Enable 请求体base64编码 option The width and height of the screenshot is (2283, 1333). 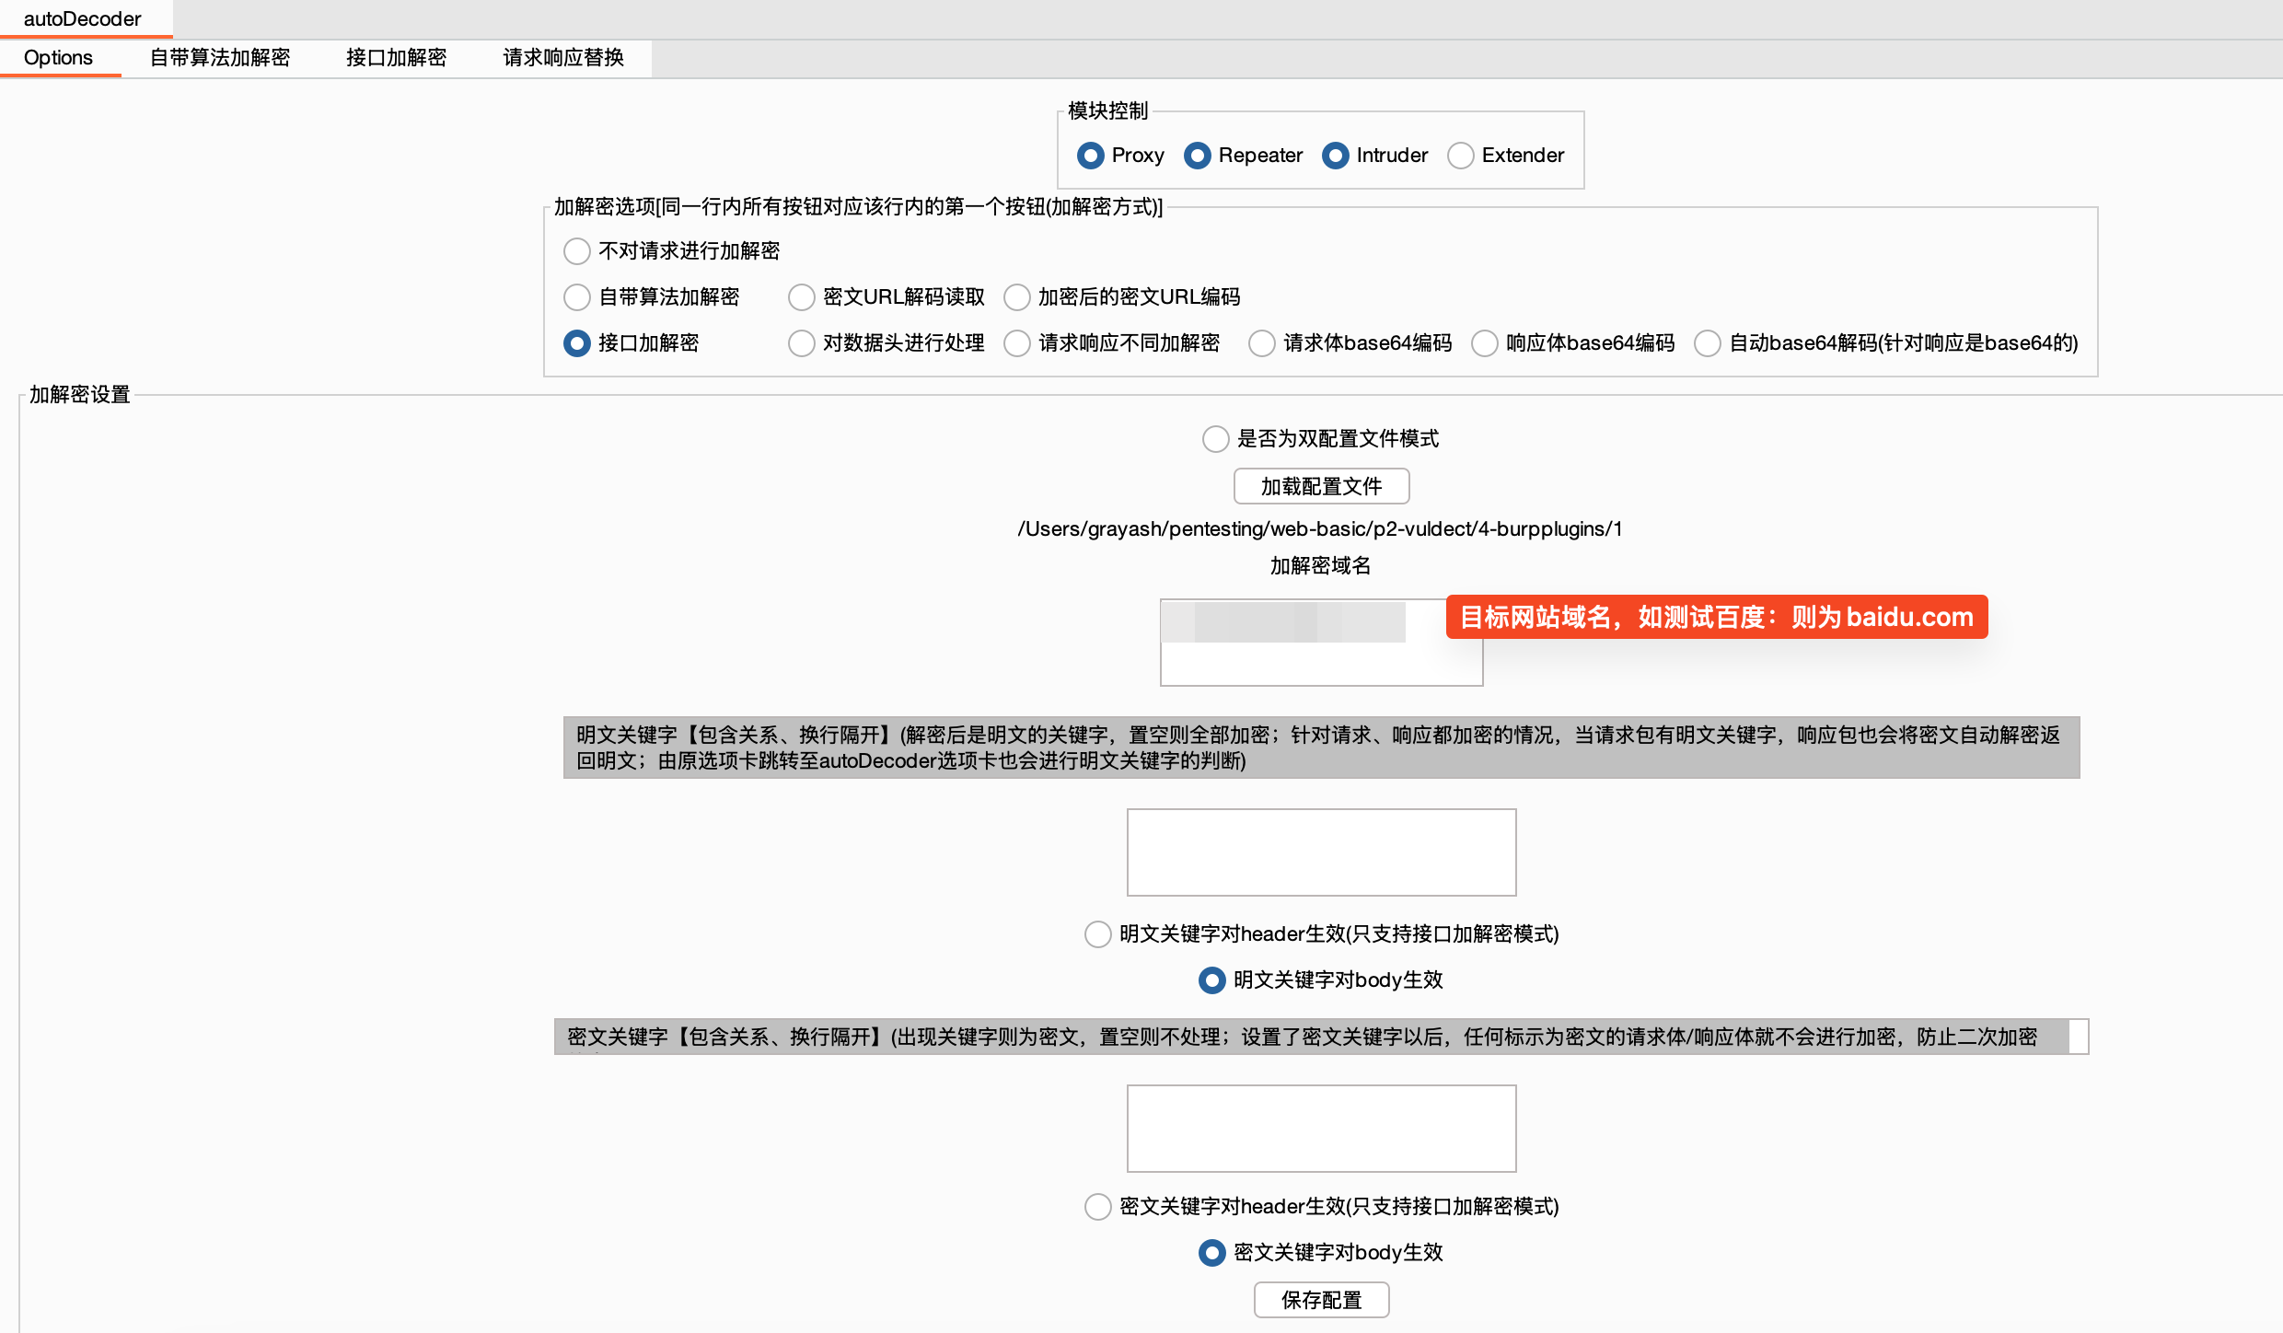1262,343
